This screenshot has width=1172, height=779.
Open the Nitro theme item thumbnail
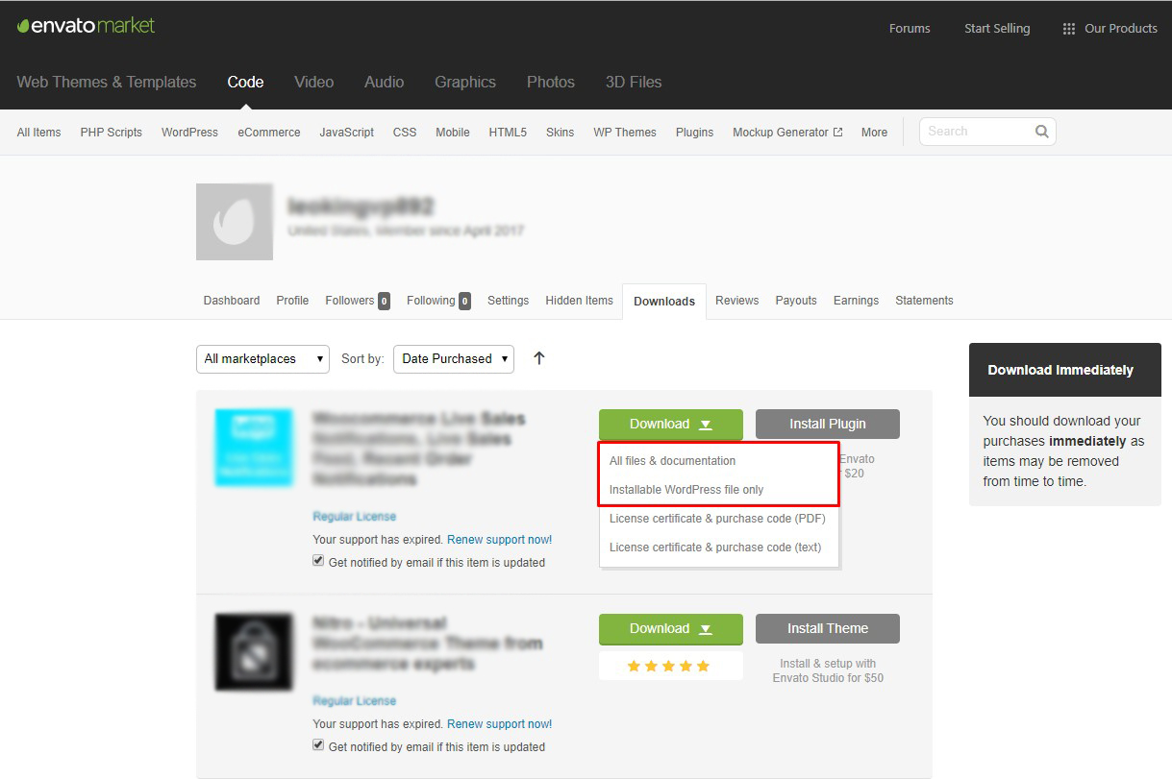click(254, 652)
